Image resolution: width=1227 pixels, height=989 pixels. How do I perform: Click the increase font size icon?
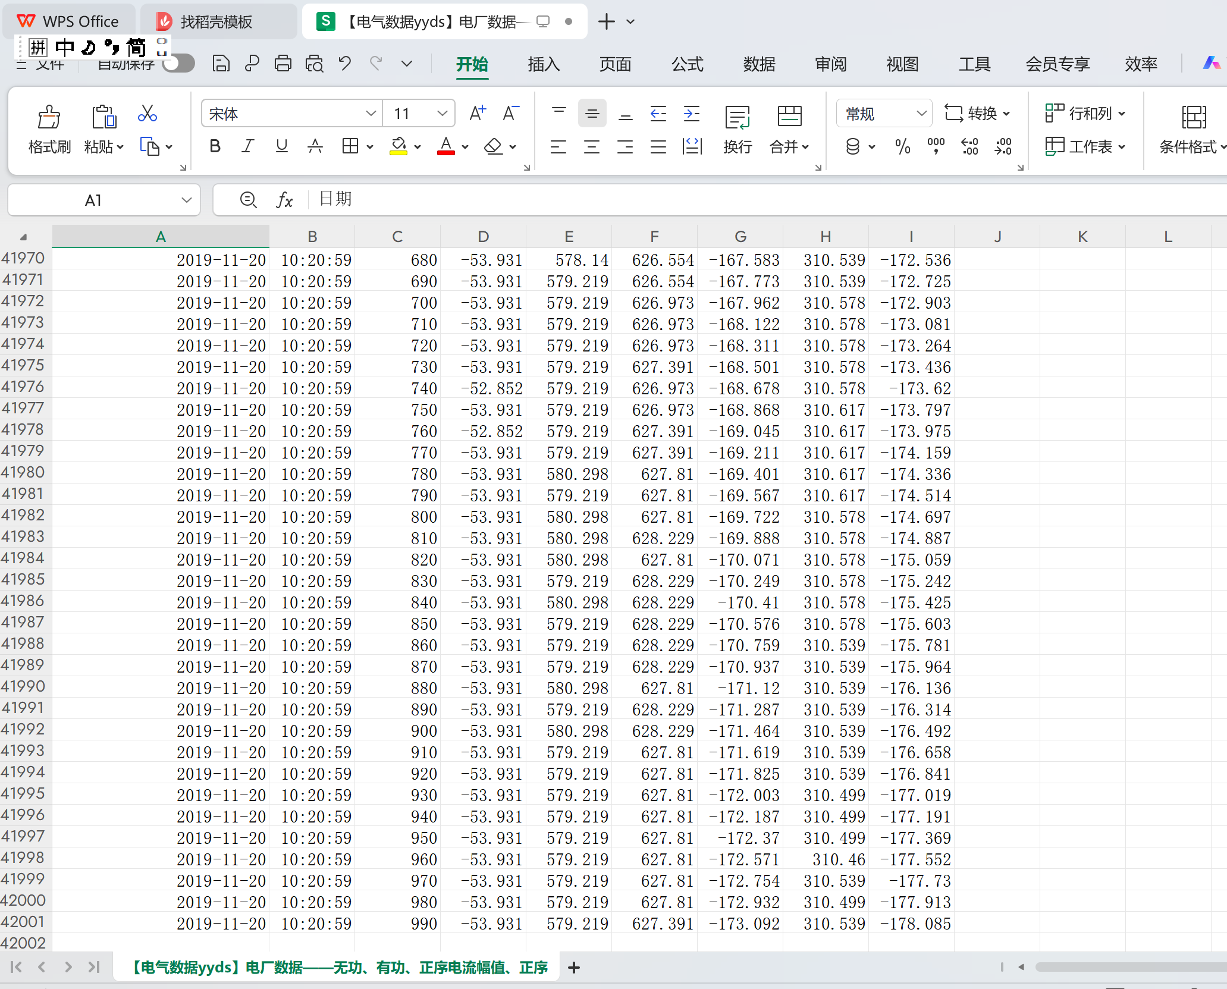tap(477, 113)
